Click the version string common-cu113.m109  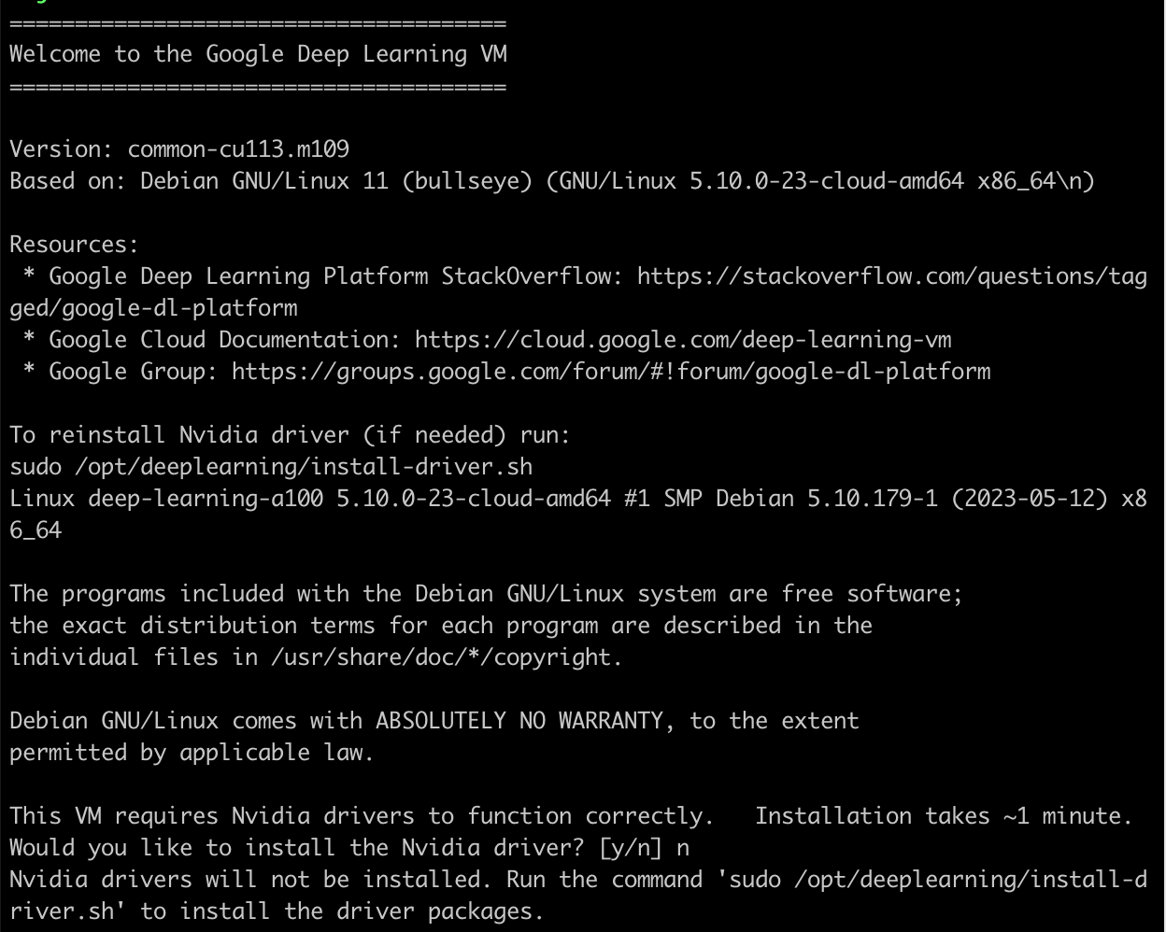tap(238, 149)
